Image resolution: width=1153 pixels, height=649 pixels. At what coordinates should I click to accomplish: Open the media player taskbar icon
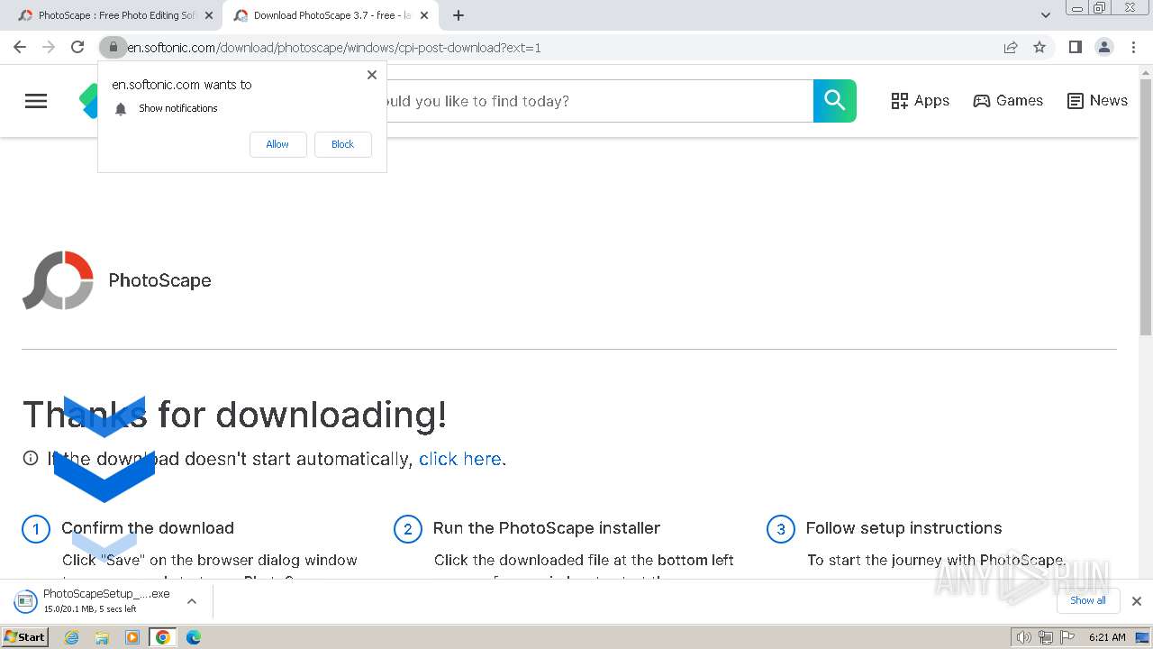(x=132, y=637)
